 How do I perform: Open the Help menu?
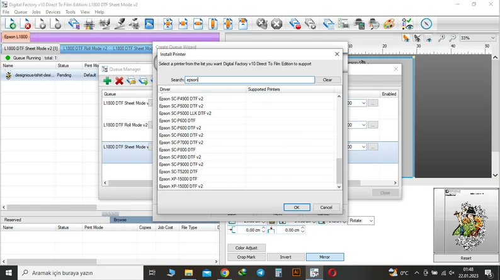tap(99, 12)
